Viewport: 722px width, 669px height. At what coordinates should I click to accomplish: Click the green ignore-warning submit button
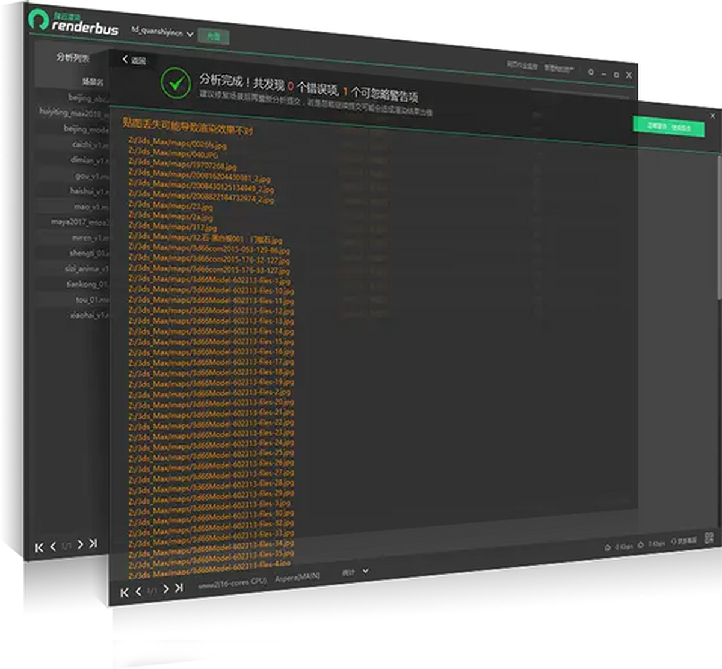pos(668,127)
